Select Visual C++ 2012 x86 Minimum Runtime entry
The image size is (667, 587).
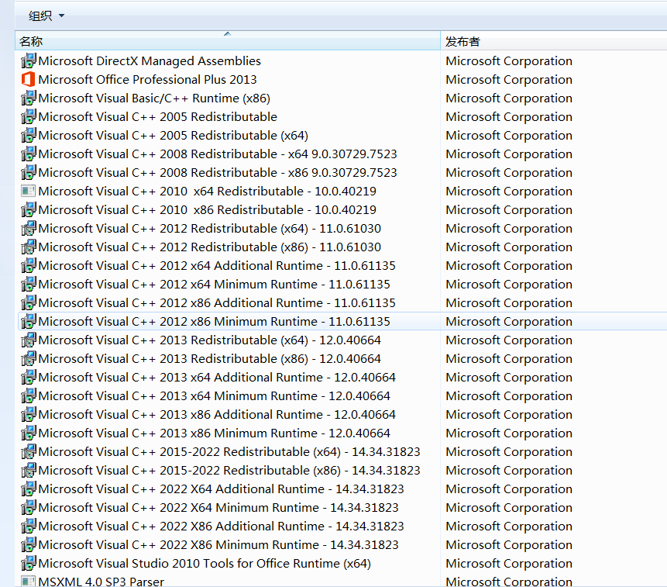(214, 321)
